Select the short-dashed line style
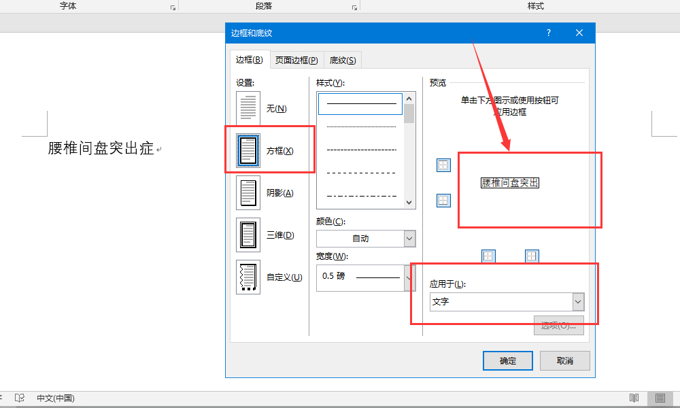680x408 pixels. (x=360, y=150)
